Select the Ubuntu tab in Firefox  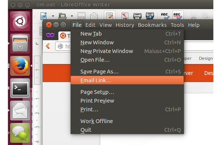(x=65, y=36)
